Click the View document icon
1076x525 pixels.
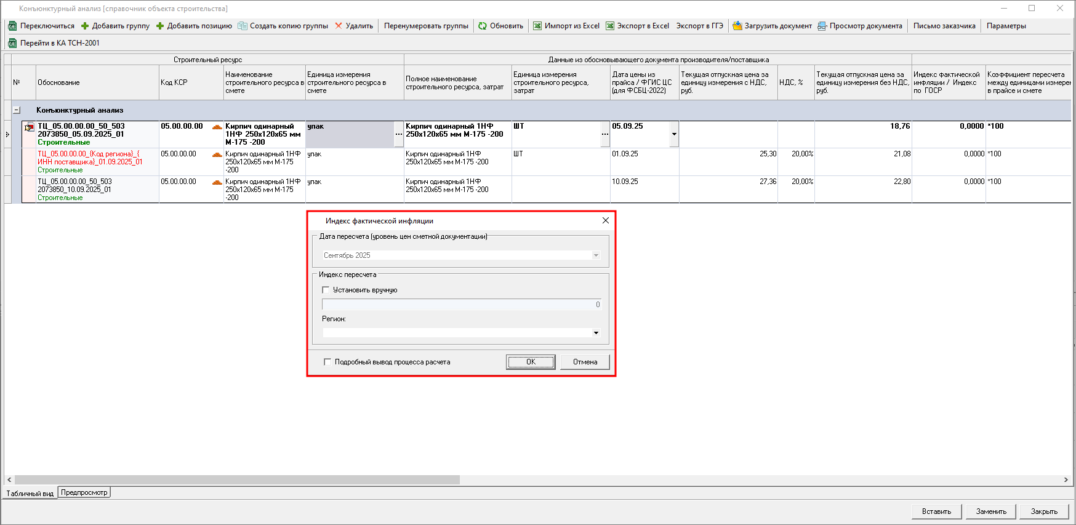[822, 26]
